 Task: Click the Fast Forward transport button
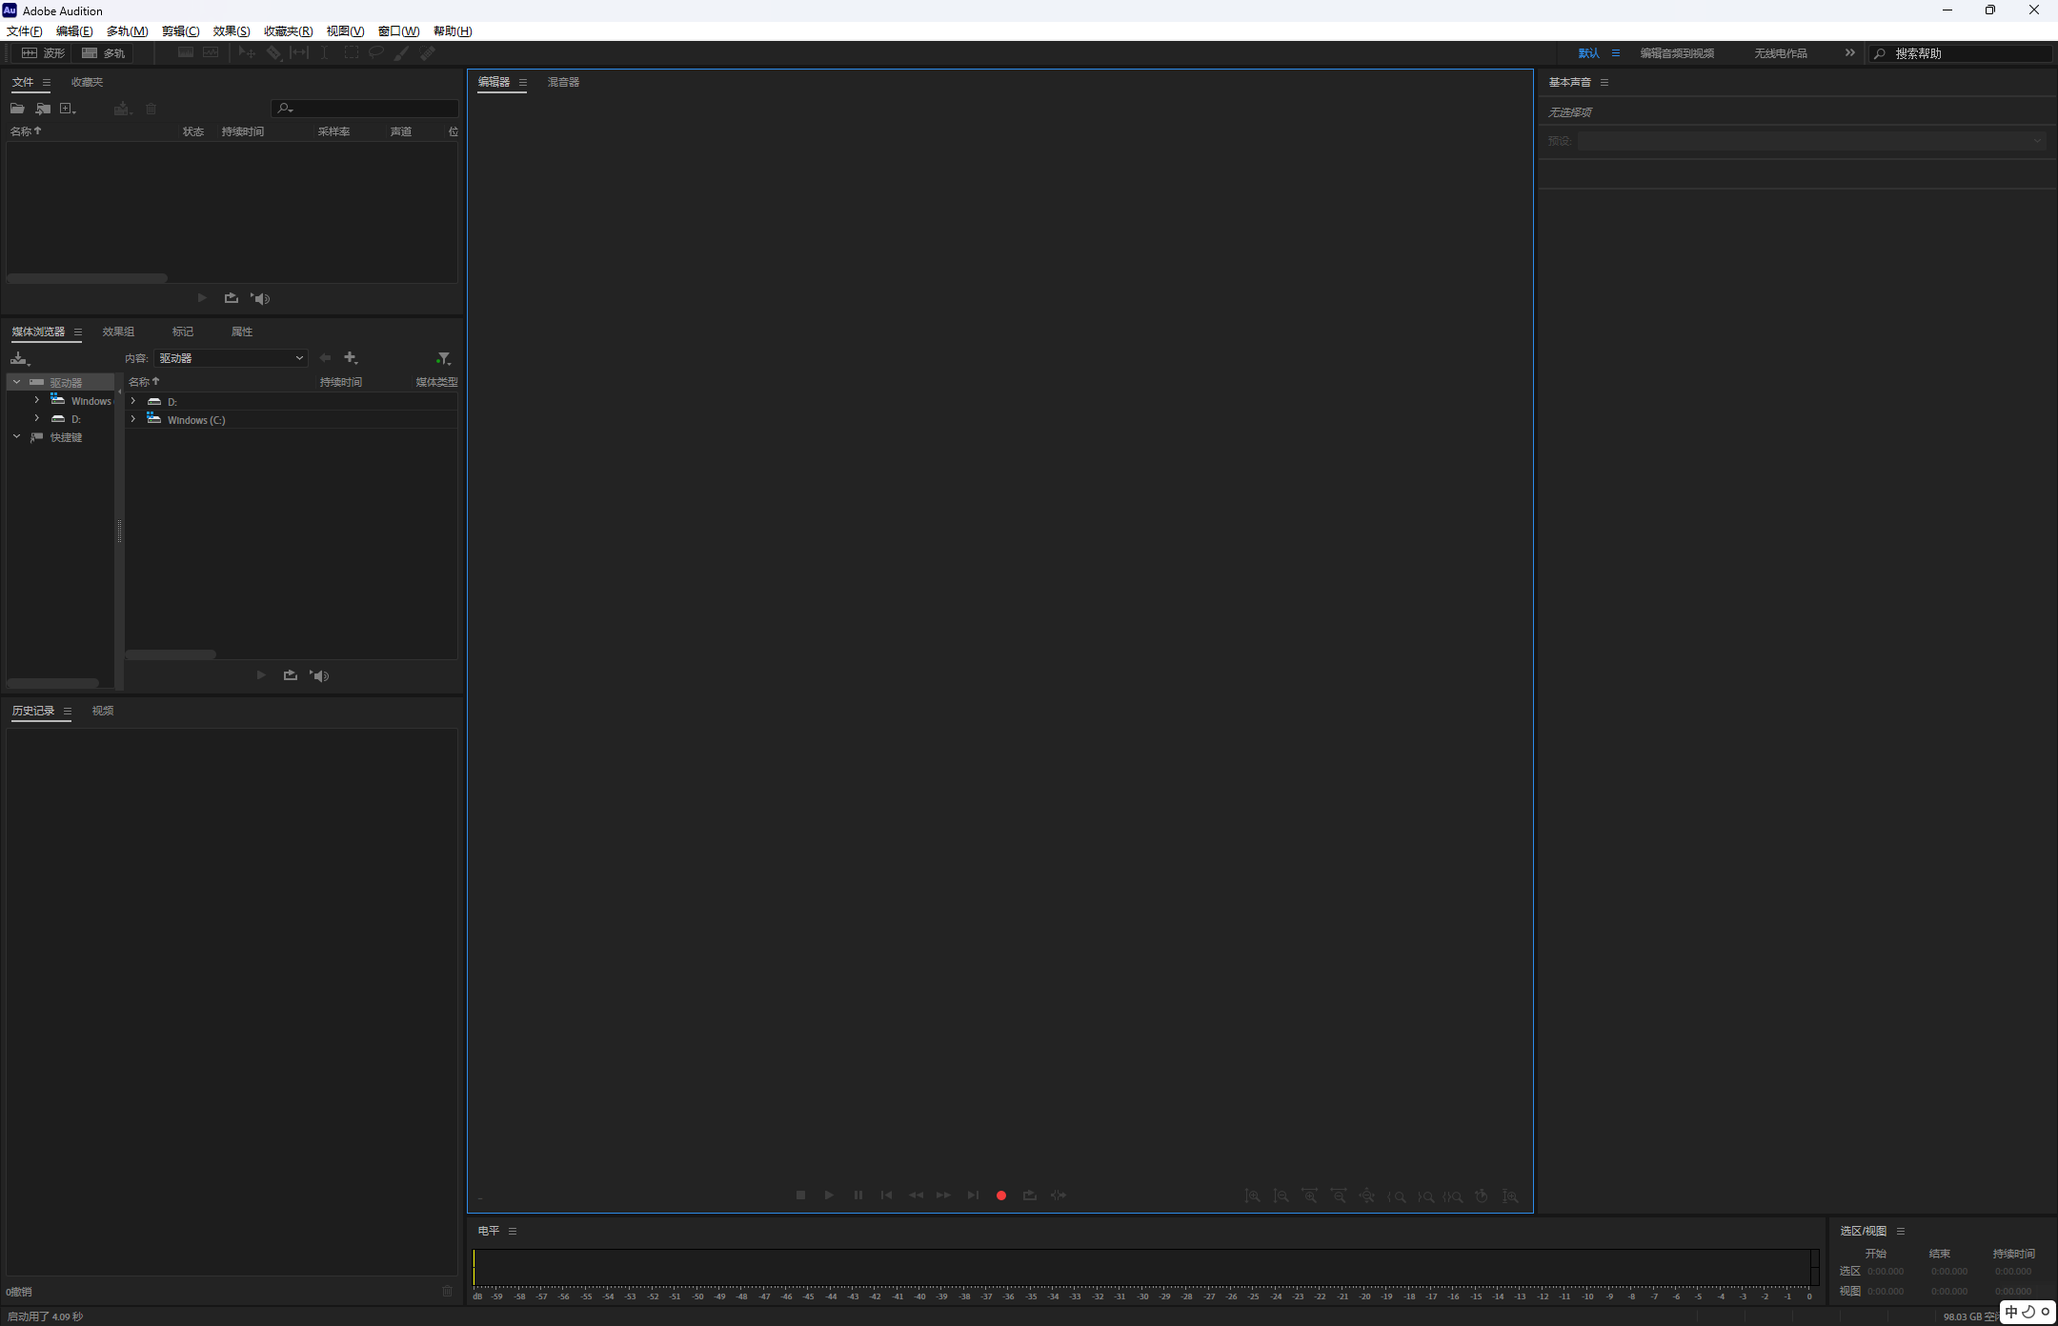point(943,1195)
